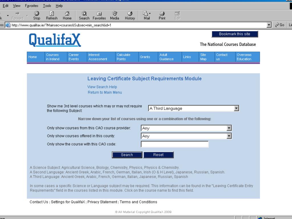Select Links navigation tab
Viewport: 292px width, 219px height.
[190, 57]
